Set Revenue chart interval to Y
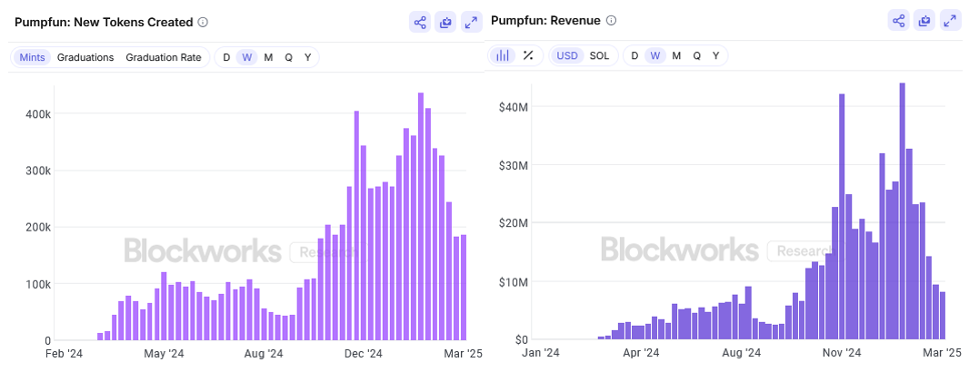The height and width of the screenshot is (372, 979). pyautogui.click(x=716, y=55)
